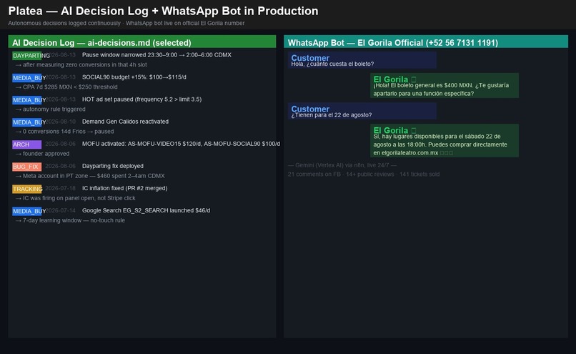Click 'IC inflation fixed (PR #2 merged)' entry
The height and width of the screenshot is (354, 576).
coord(124,188)
